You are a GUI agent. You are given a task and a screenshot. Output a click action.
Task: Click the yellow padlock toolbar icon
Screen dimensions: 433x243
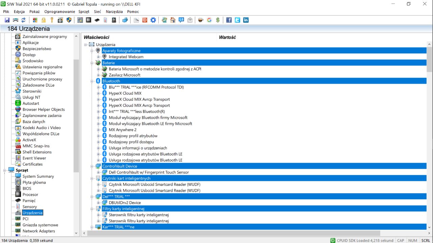coord(44,20)
